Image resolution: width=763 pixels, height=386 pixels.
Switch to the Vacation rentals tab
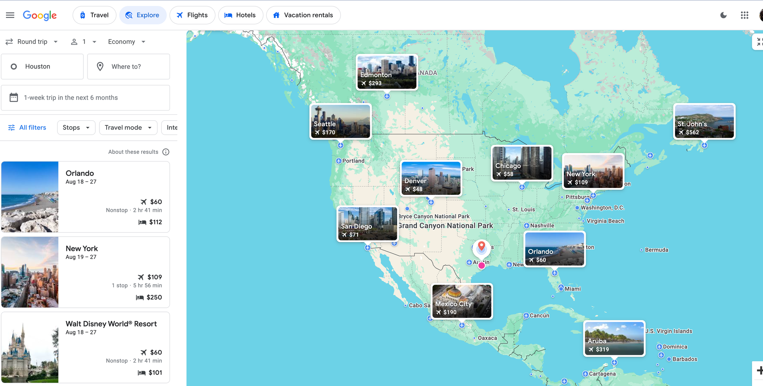click(303, 15)
